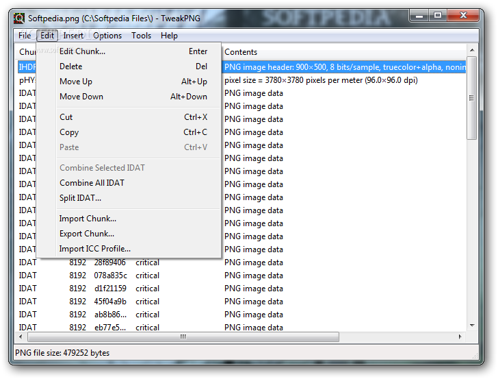The height and width of the screenshot is (379, 498).
Task: Open the Options menu
Action: click(x=107, y=36)
